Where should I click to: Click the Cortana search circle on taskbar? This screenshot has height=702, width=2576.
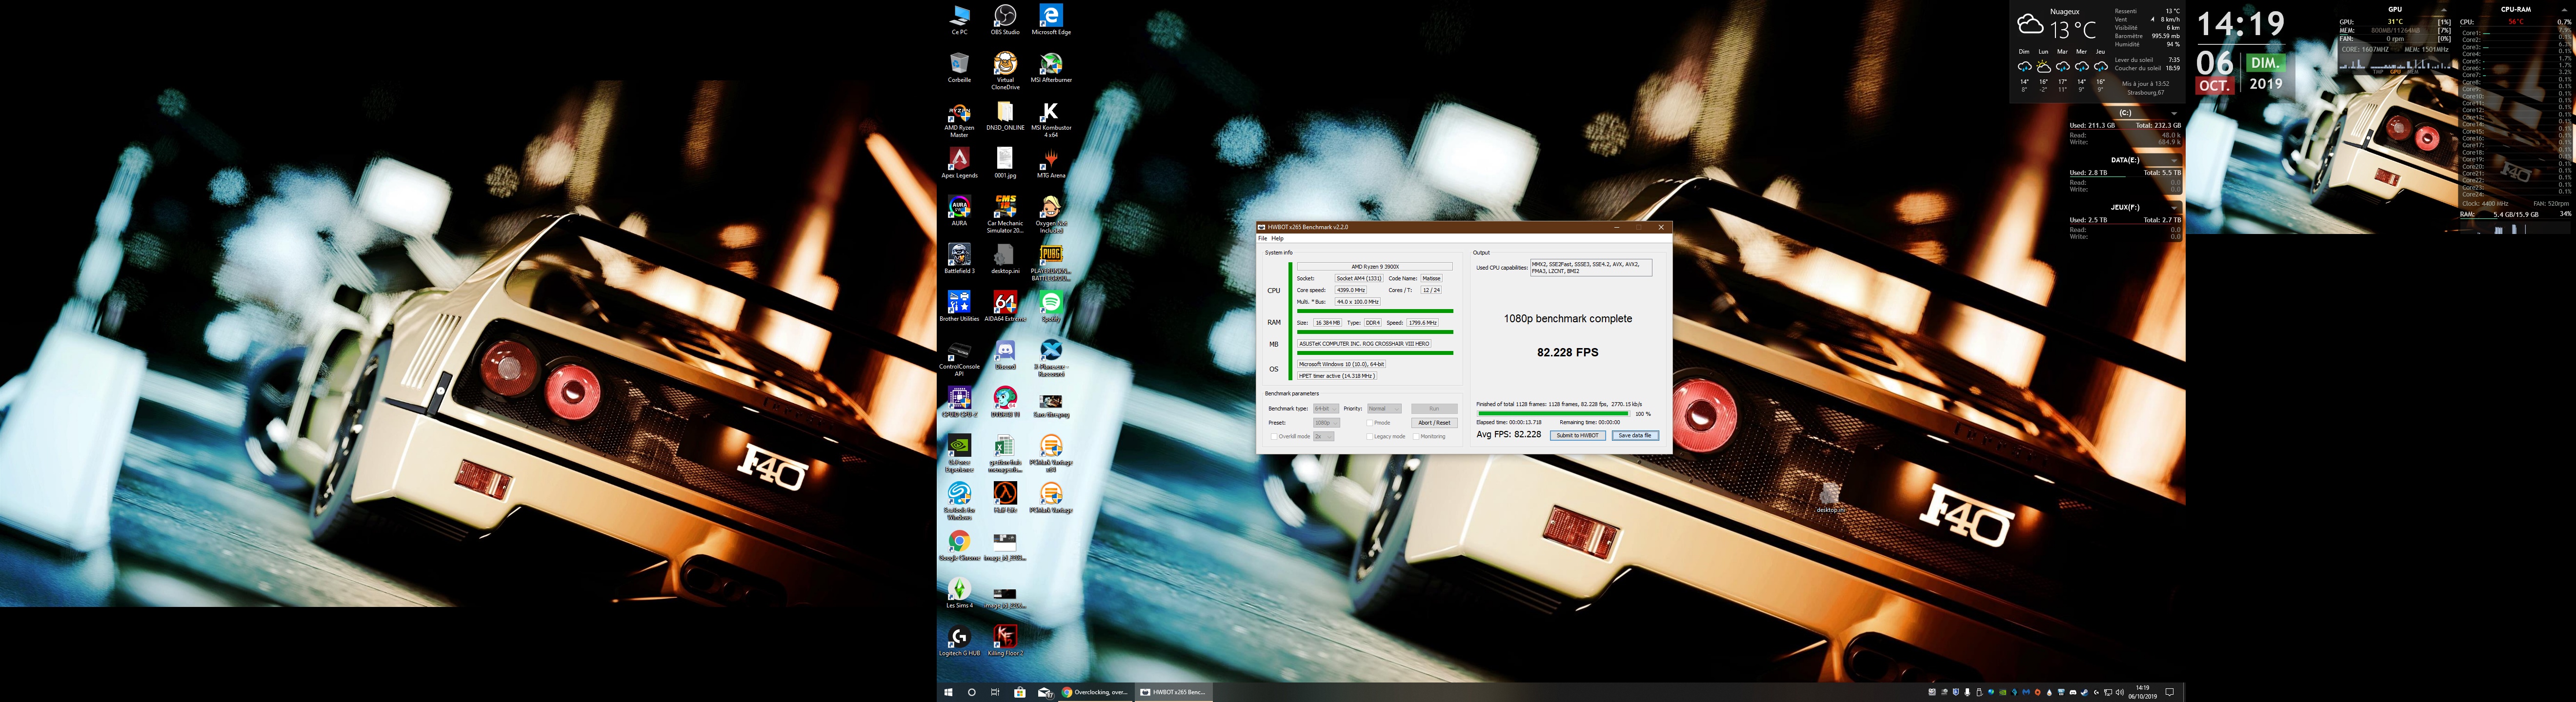point(971,692)
